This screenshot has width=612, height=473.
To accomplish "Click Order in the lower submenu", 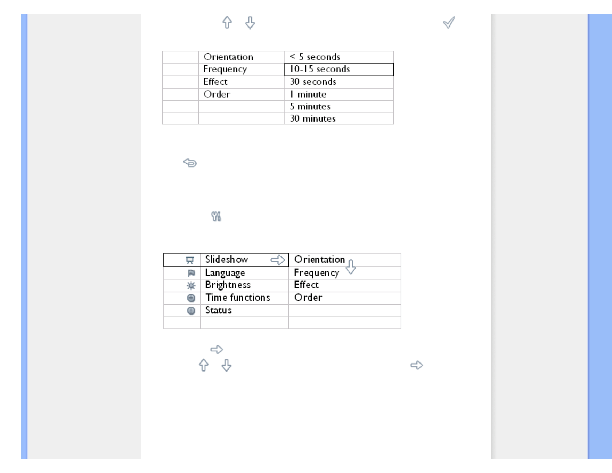I will pos(308,297).
